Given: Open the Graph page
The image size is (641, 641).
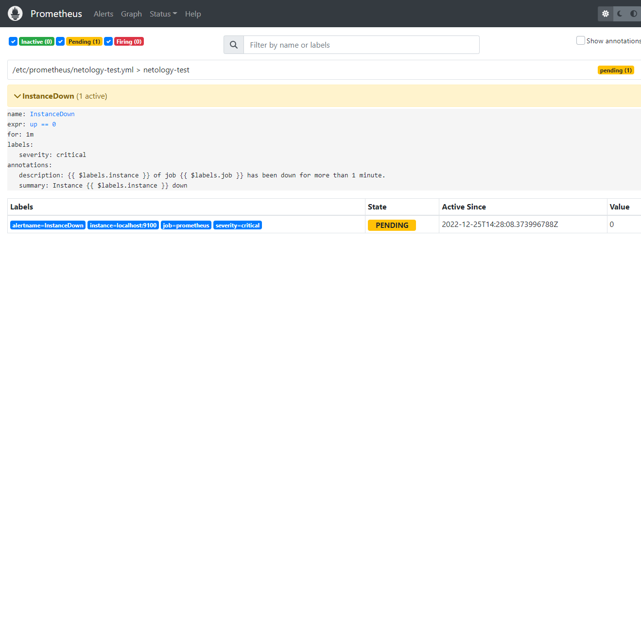Looking at the screenshot, I should click(x=131, y=14).
